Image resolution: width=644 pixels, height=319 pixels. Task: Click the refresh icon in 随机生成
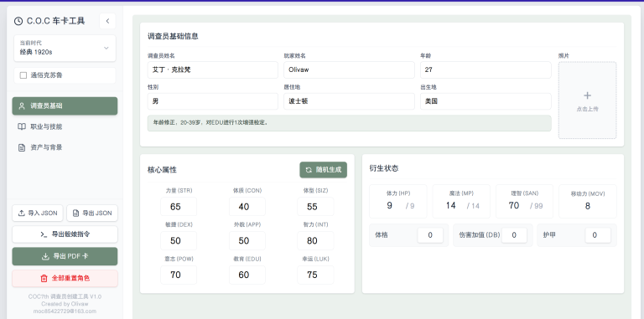pos(309,170)
